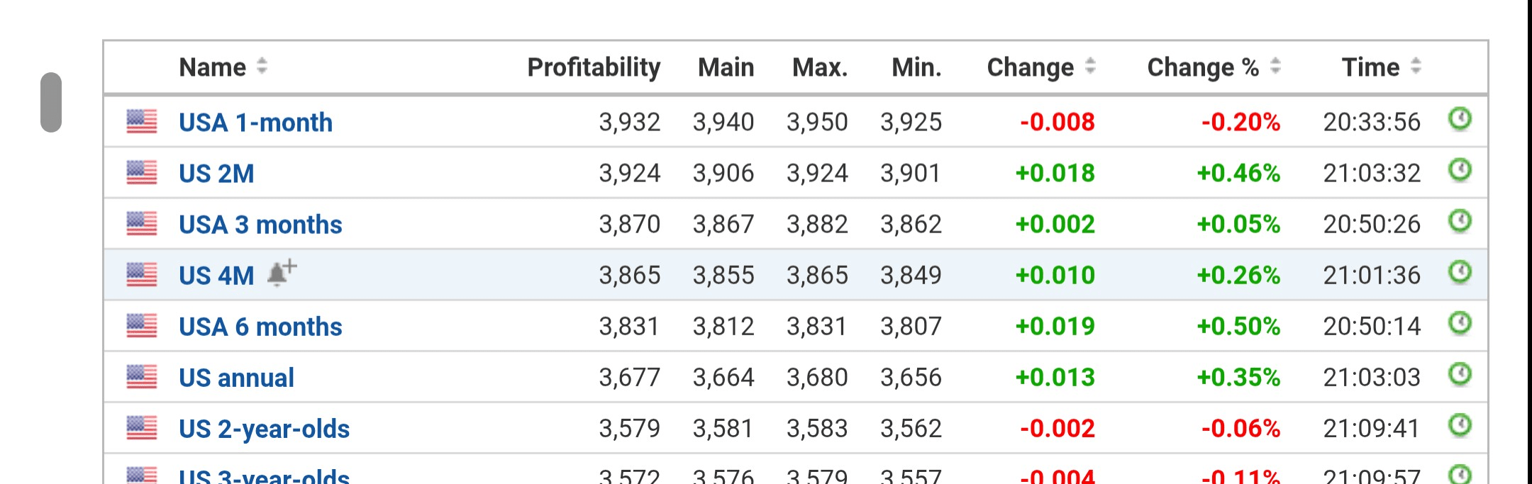Open the USA 1-month bond link

click(255, 123)
